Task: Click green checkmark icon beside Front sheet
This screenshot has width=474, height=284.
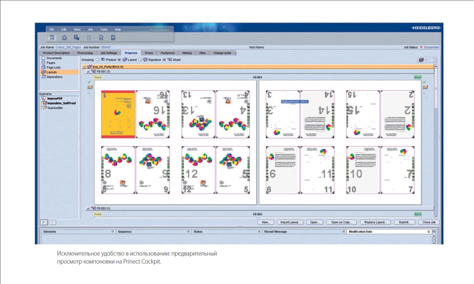Action: point(89,82)
